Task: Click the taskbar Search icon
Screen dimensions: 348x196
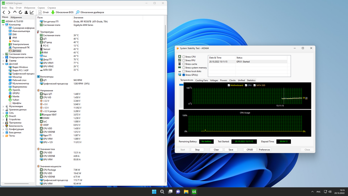Action: [162, 192]
